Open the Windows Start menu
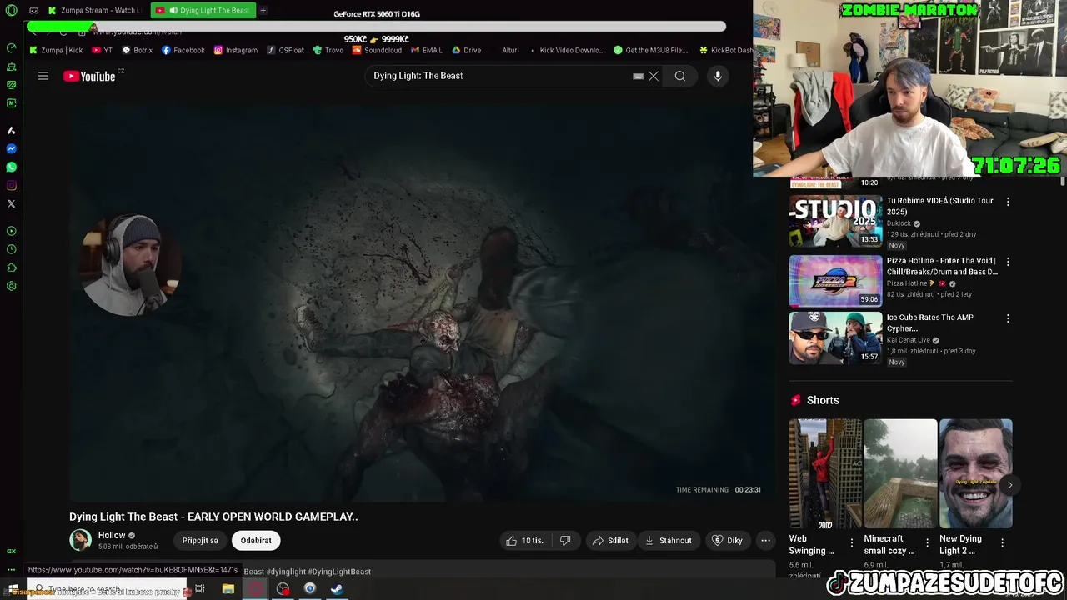 click(x=13, y=589)
